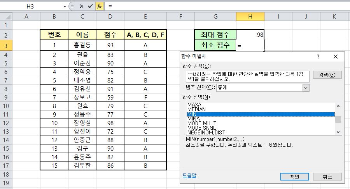Viewport: 350px width, 189px height.
Task: Click the cell showing 98 in column H
Action: coord(250,35)
